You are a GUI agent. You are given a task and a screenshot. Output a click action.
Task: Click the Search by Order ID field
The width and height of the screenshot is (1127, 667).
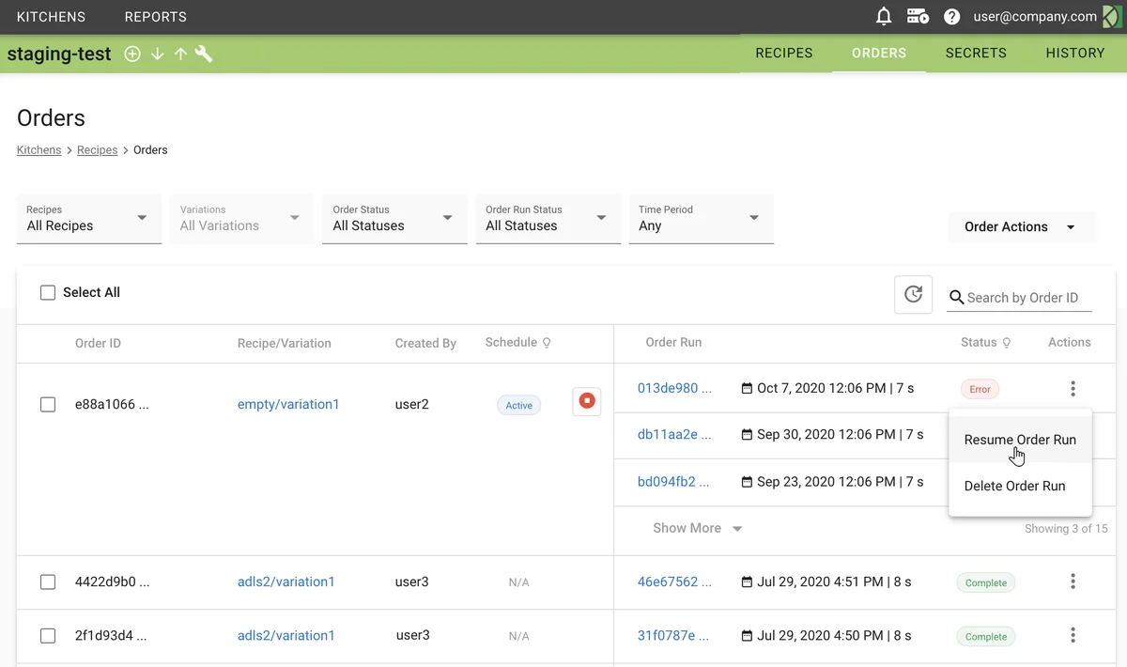click(x=1027, y=298)
